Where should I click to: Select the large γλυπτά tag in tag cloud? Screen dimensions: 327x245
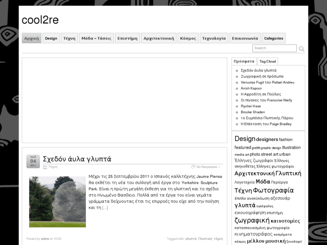coord(245,205)
